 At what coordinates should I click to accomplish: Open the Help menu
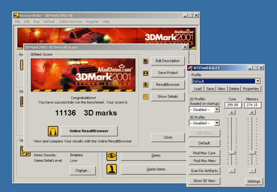point(106,21)
